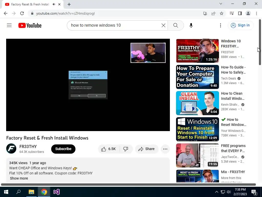Open Clean Install video thumbnail
262x197 pixels.
(197, 103)
